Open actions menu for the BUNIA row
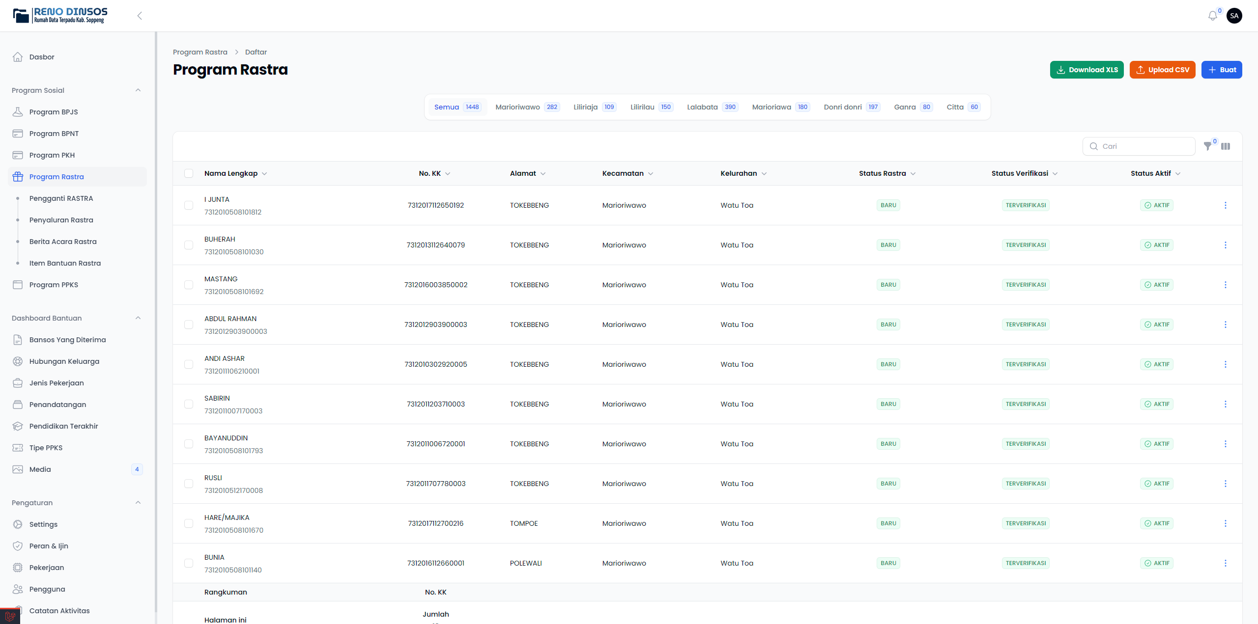The height and width of the screenshot is (624, 1258). click(1225, 563)
